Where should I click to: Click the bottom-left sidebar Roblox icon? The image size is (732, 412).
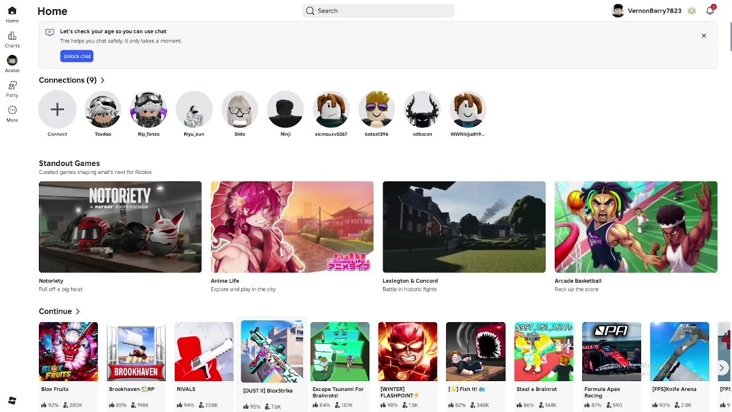(12, 401)
